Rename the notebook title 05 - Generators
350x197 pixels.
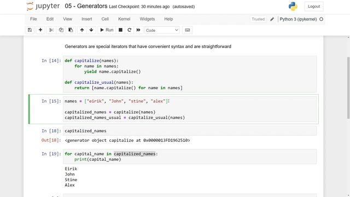(86, 6)
